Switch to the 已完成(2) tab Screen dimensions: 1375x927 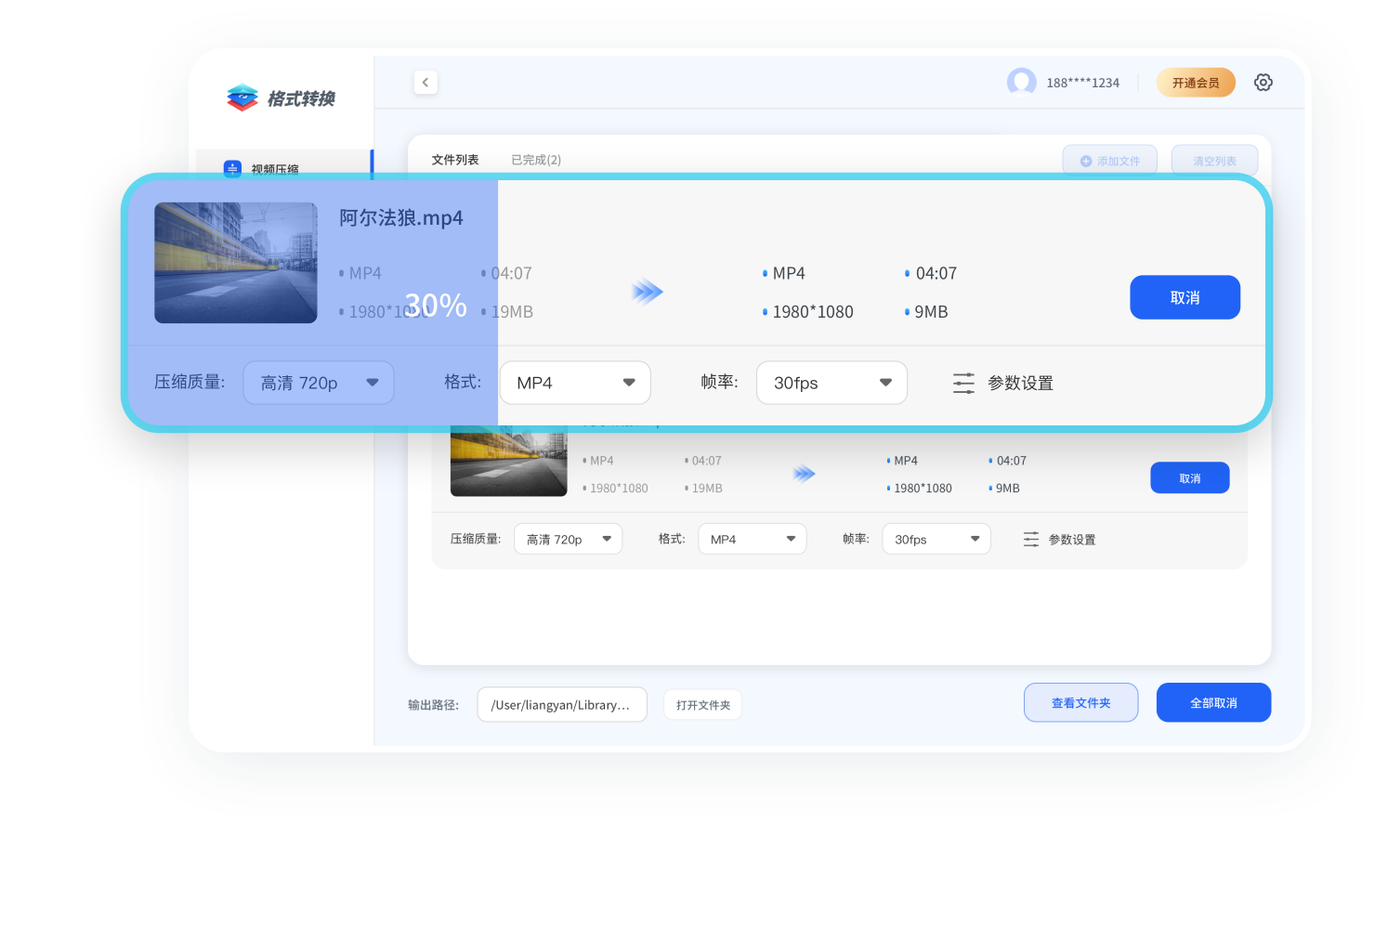click(536, 160)
